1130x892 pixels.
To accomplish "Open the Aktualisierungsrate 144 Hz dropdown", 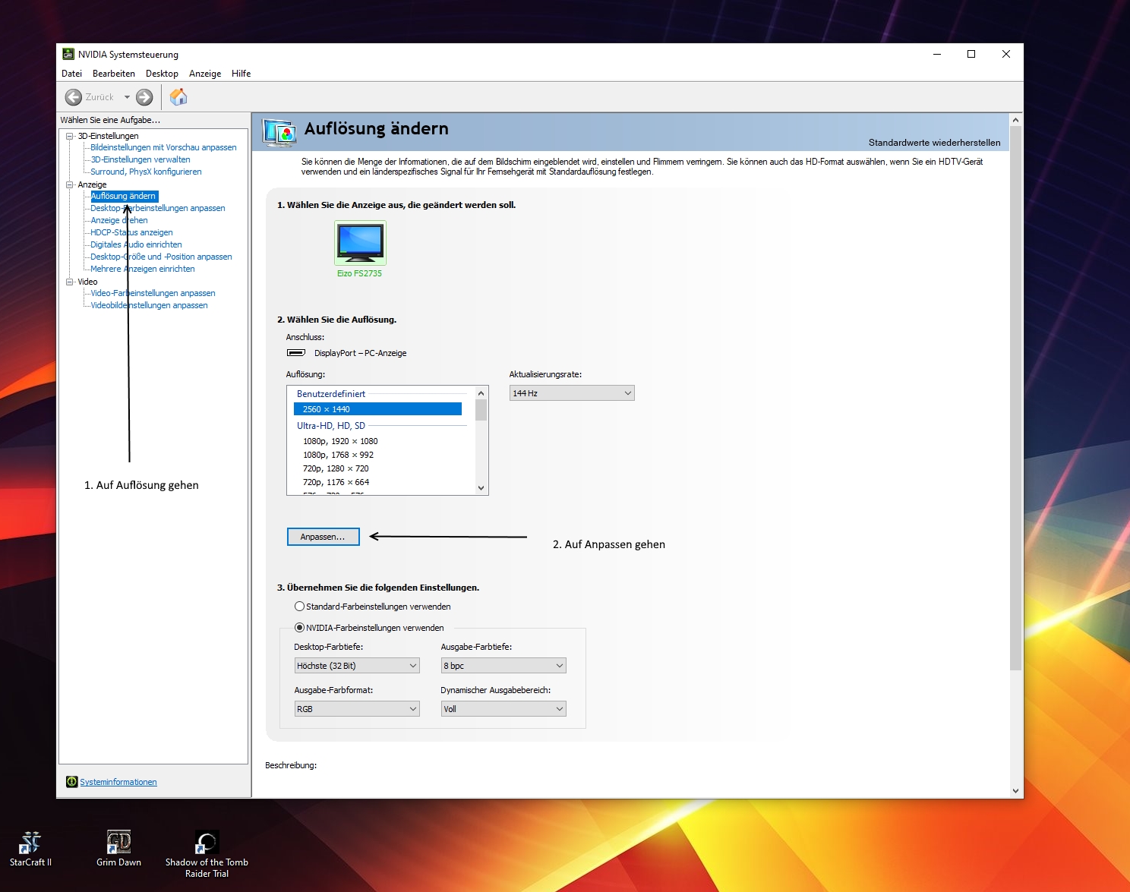I will (x=572, y=393).
